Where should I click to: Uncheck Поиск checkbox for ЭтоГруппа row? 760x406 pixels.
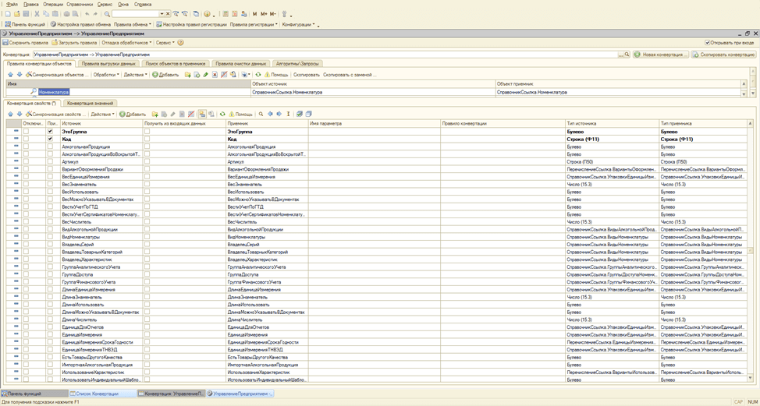click(x=50, y=132)
